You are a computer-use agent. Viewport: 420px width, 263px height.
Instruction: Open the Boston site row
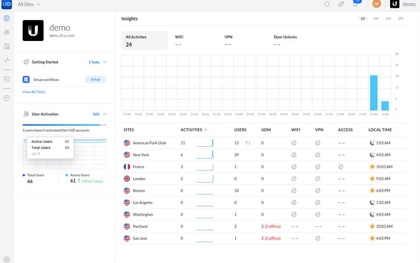pos(264,190)
